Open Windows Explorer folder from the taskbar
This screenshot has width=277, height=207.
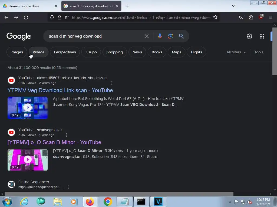point(58,202)
